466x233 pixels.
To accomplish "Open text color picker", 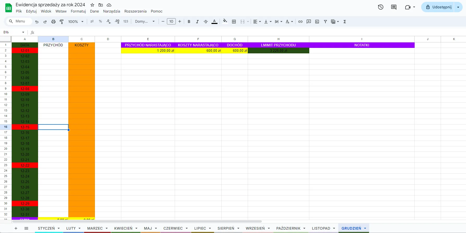I will (214, 22).
